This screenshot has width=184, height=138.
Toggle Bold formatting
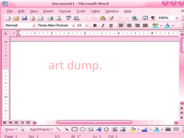coord(95,25)
